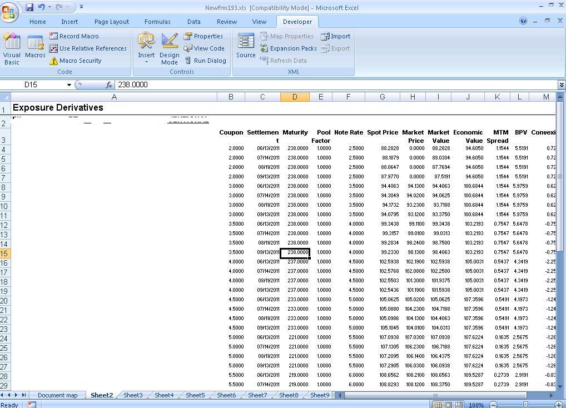The image size is (566, 408).
Task: Click Expansion Packs button
Action: pos(289,48)
